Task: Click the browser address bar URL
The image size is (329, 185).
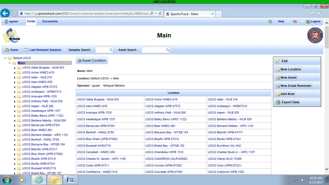Action: (86, 14)
